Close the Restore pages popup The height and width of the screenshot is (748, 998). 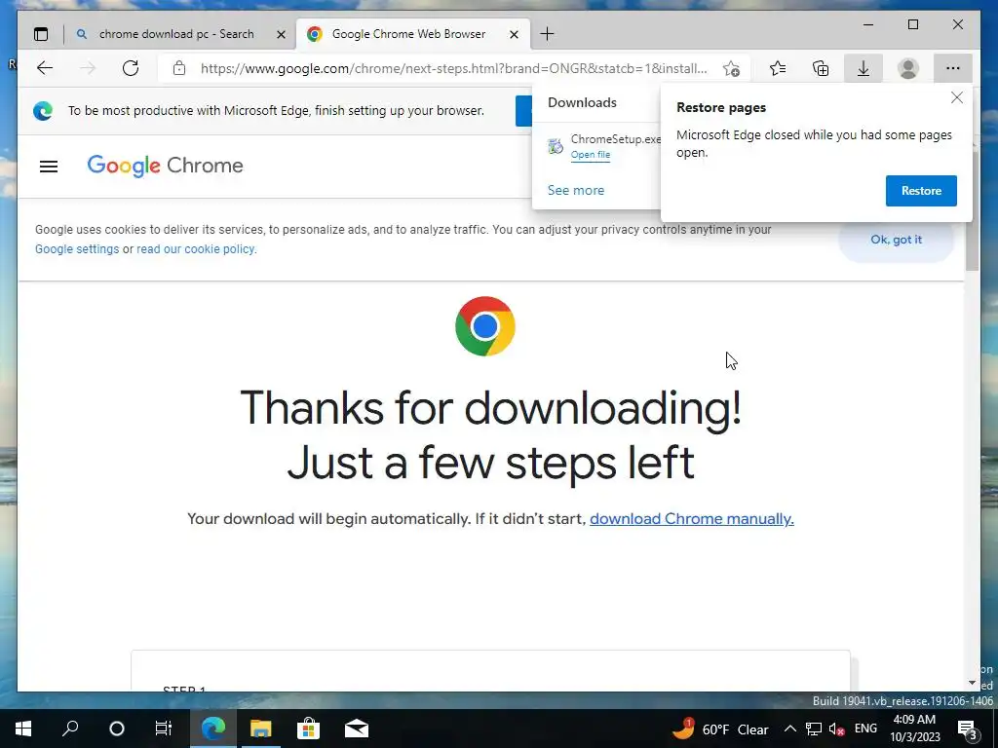pyautogui.click(x=957, y=97)
